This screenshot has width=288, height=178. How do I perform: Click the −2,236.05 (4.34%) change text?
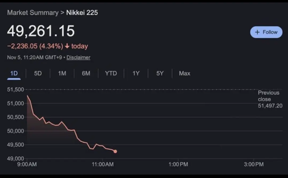(35, 46)
